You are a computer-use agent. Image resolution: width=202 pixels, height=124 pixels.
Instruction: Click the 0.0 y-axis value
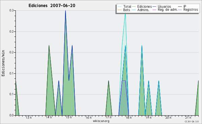tap(11, 115)
